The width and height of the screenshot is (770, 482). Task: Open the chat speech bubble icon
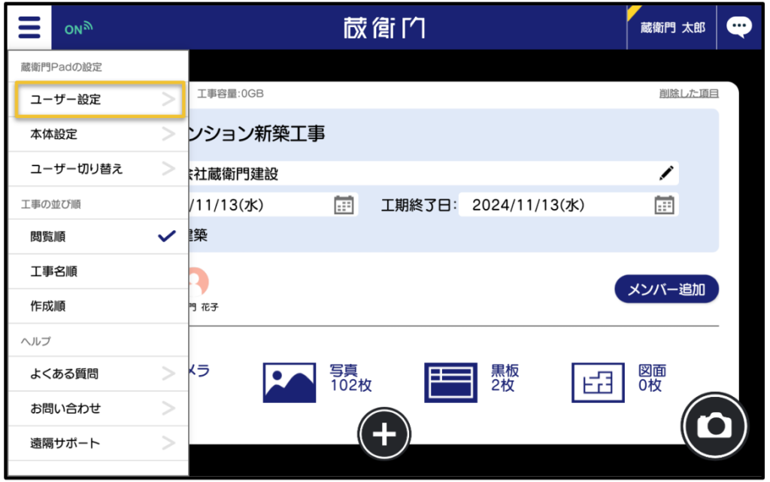click(738, 28)
